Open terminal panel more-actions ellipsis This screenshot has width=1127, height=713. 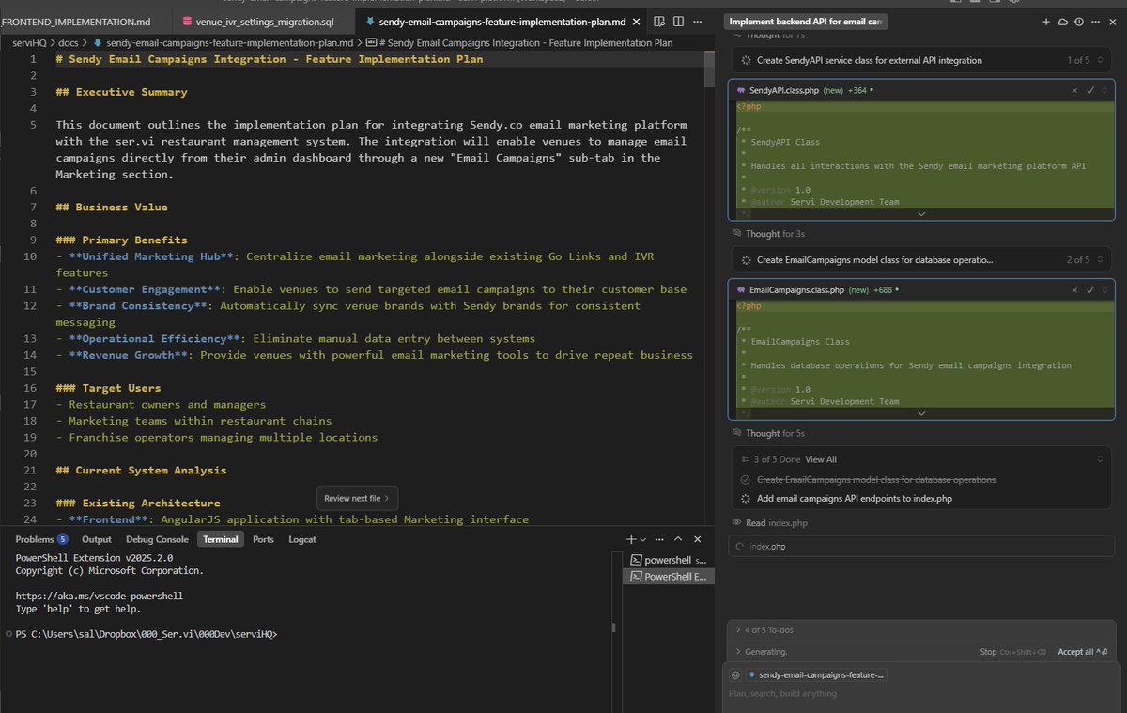pyautogui.click(x=659, y=539)
